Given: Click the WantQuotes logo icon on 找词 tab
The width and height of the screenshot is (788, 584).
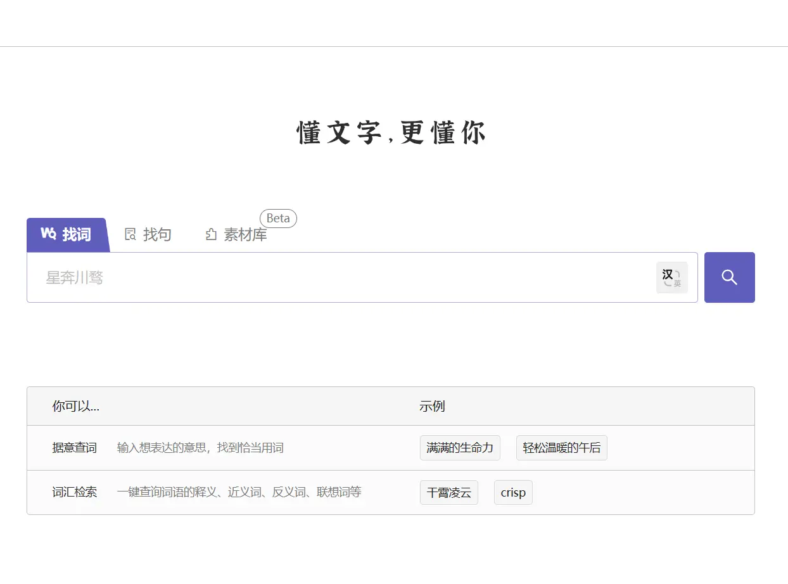Looking at the screenshot, I should 49,234.
